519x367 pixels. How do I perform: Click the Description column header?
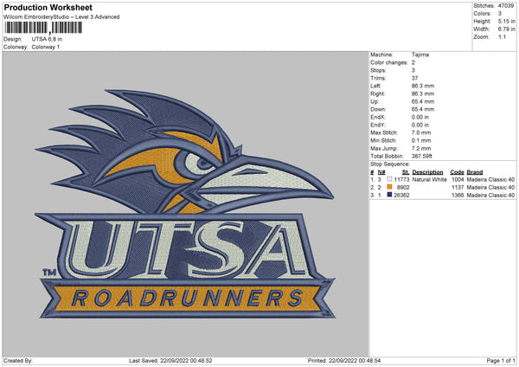pos(427,172)
